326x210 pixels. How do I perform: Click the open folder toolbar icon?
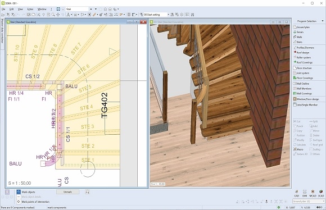click(x=3, y=15)
